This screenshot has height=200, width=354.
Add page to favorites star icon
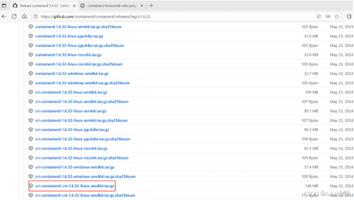coord(337,16)
